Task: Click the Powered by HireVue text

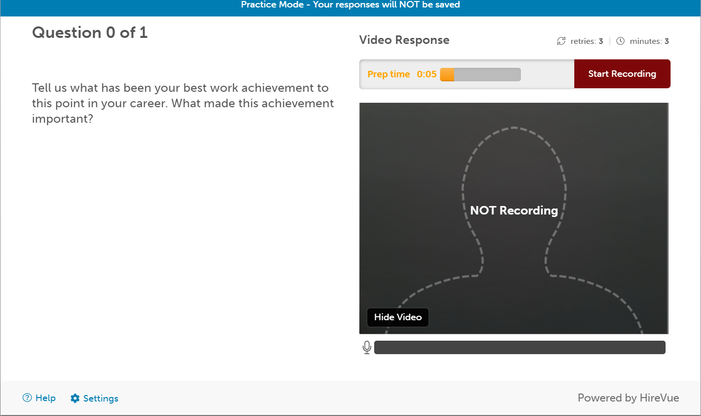Action: 628,398
